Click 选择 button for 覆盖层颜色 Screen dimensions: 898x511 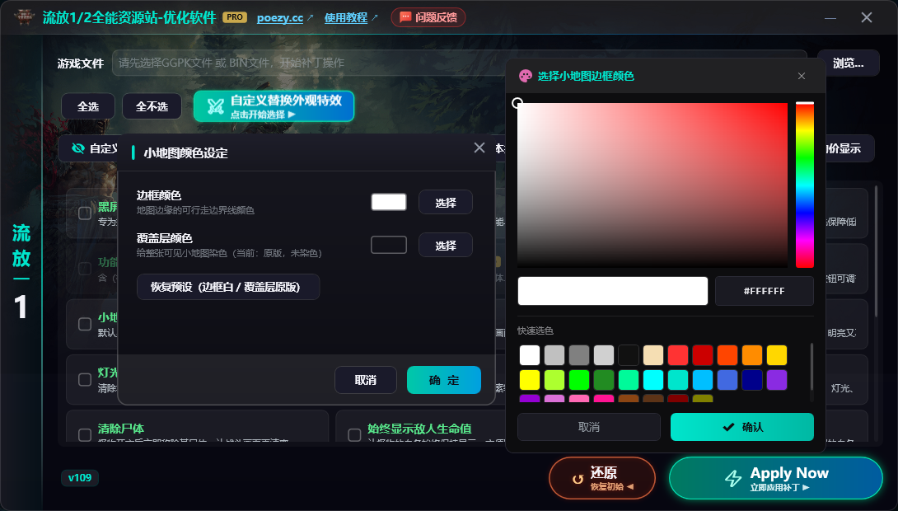(x=446, y=245)
